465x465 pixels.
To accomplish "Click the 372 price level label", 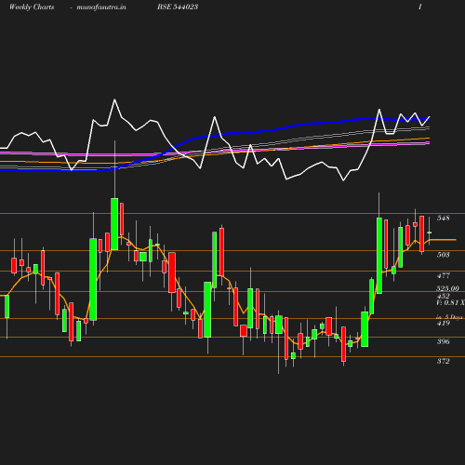I will pos(444,361).
